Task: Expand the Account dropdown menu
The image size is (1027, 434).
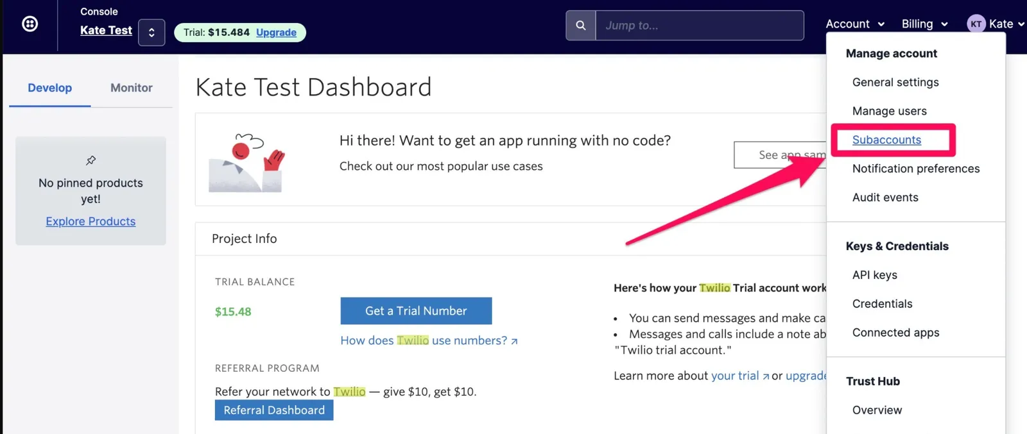Action: [855, 24]
